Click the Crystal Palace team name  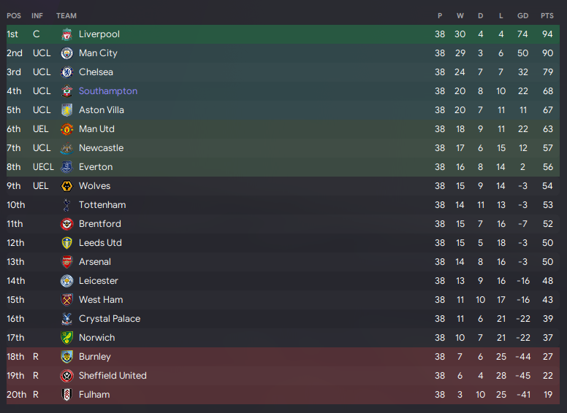[110, 319]
